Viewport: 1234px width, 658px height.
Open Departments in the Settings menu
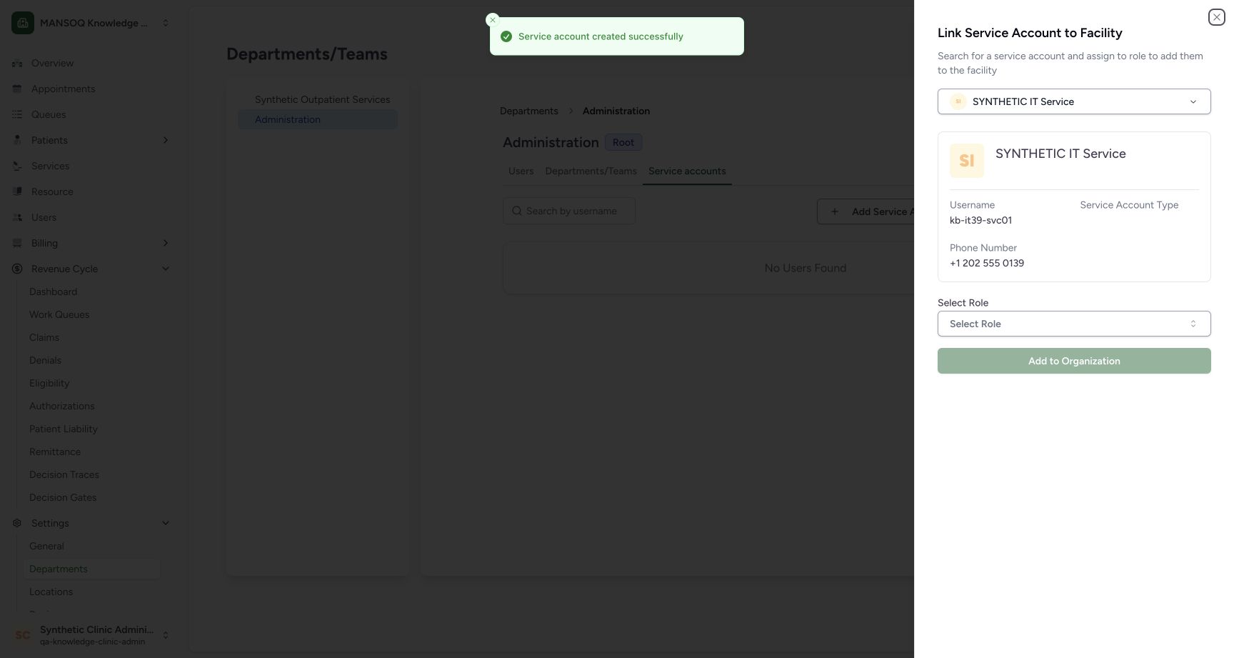pos(92,569)
